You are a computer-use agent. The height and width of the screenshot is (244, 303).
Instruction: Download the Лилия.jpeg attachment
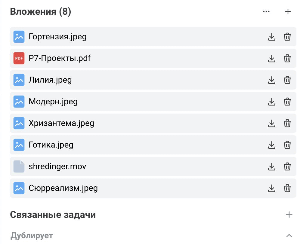point(271,80)
